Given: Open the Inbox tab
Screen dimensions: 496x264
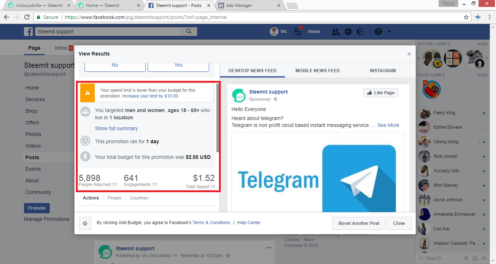Looking at the screenshot, I should tap(64, 48).
